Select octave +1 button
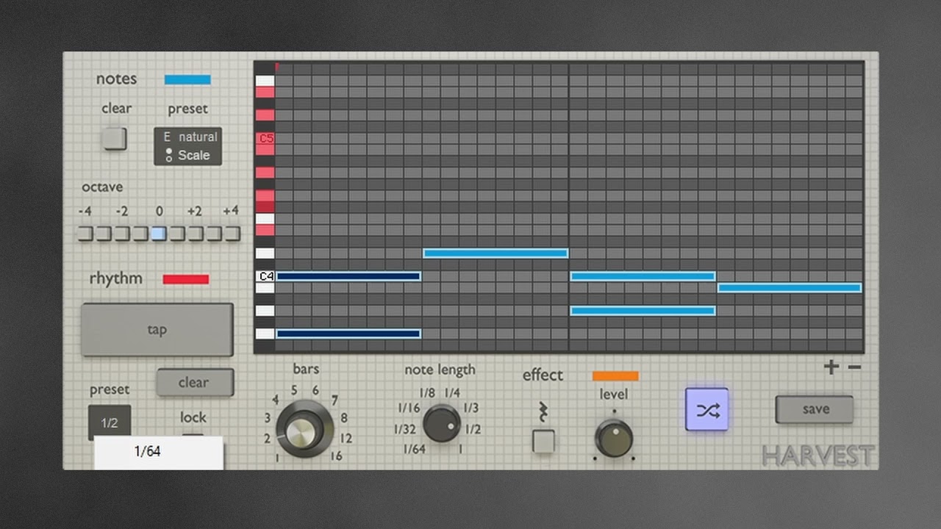 [x=177, y=234]
